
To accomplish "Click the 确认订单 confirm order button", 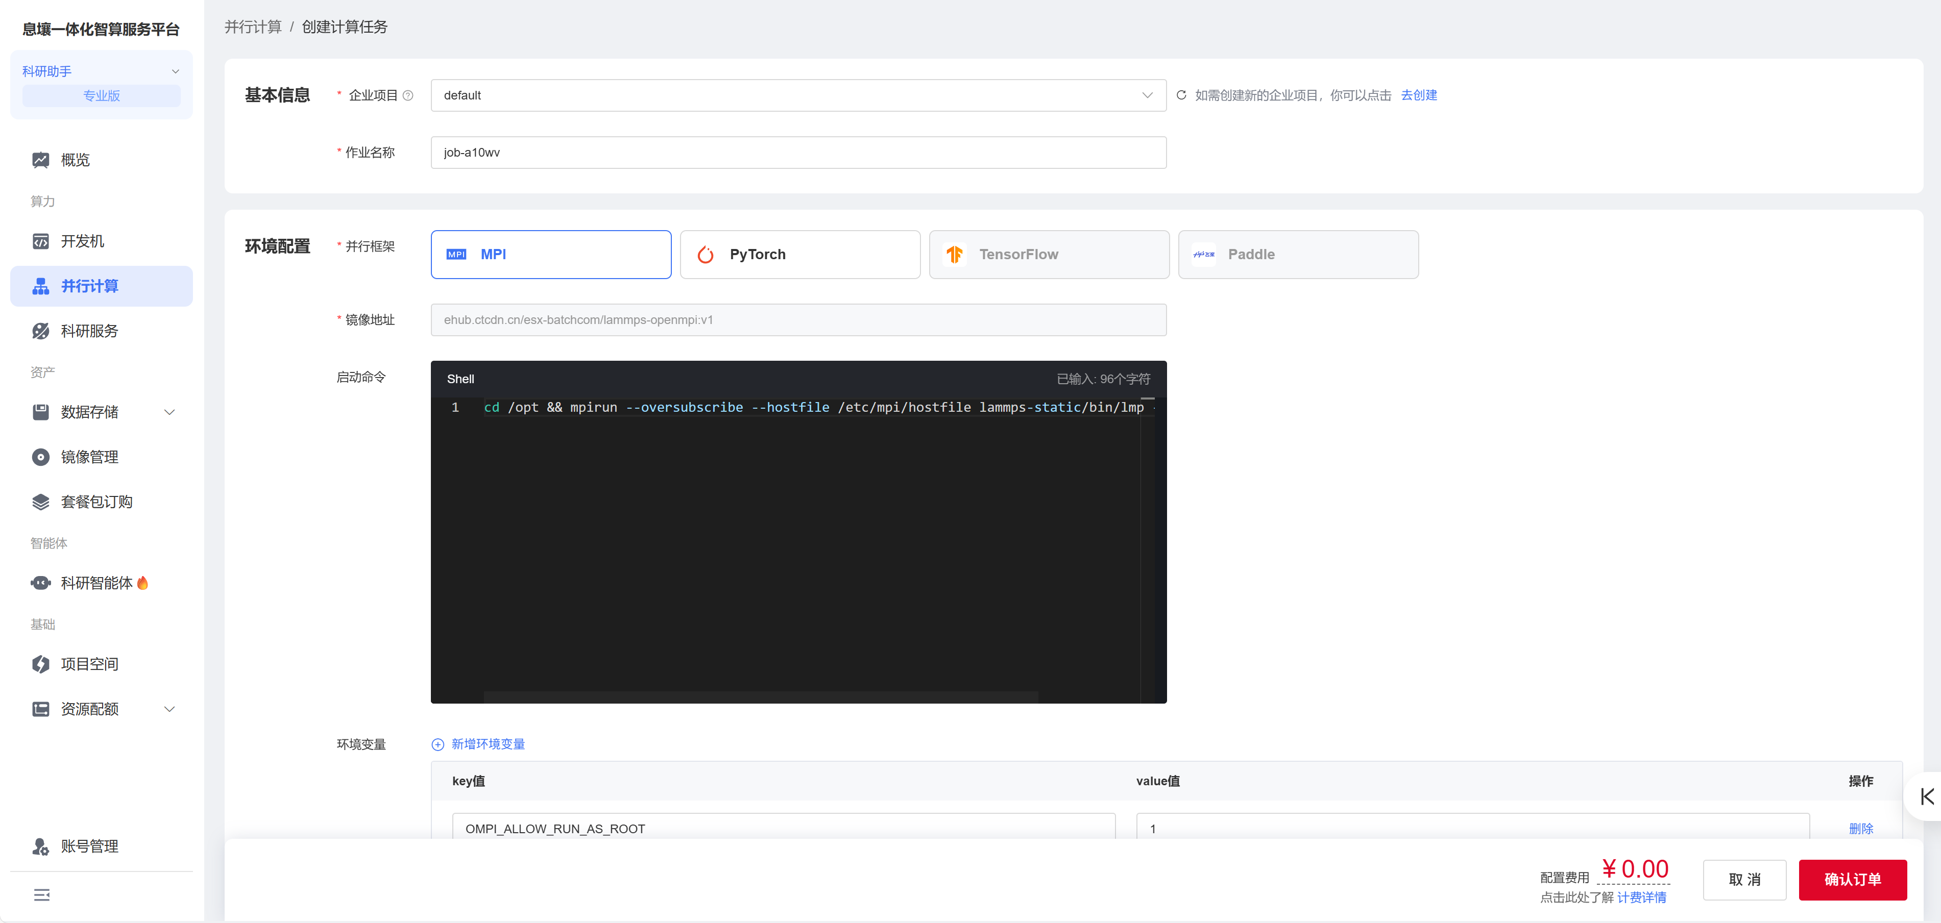I will click(1852, 880).
